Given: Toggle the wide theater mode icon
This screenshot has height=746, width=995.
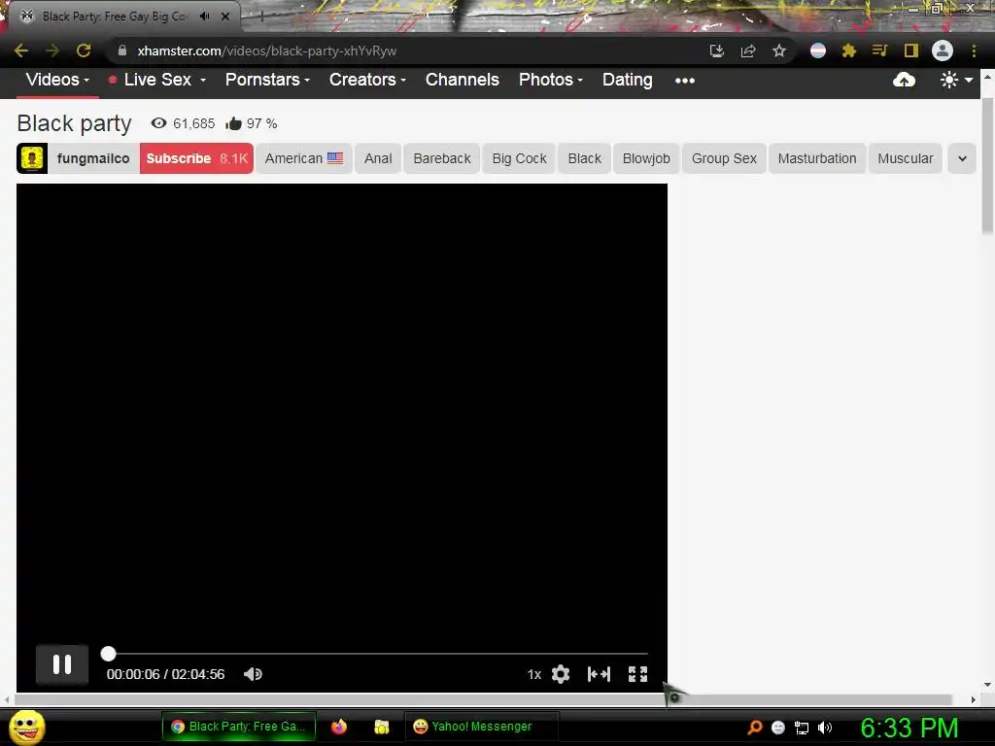Looking at the screenshot, I should [599, 674].
